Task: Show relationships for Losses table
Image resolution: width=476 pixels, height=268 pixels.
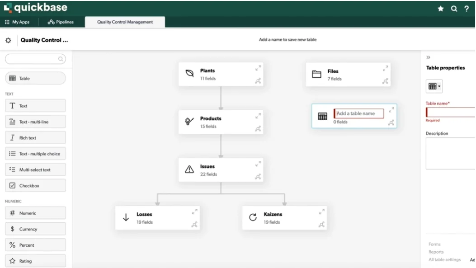Action: [x=194, y=224]
